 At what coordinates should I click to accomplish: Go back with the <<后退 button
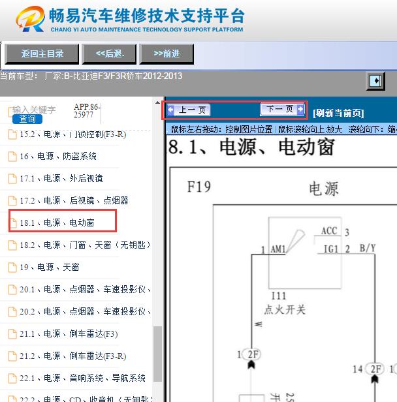[x=109, y=54]
